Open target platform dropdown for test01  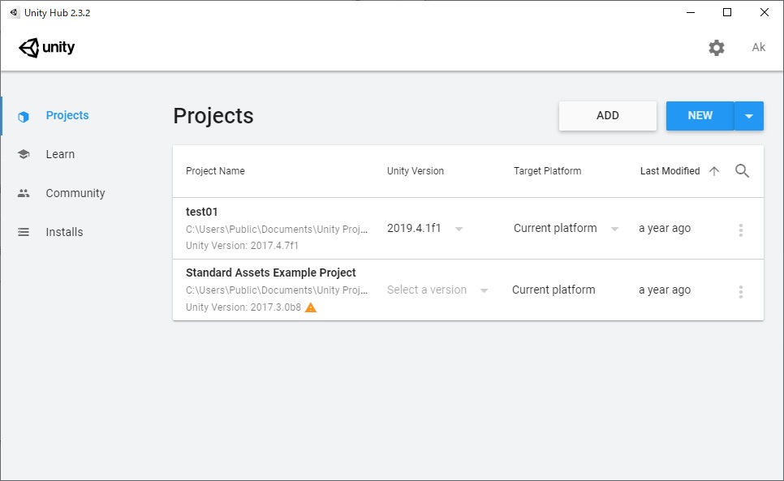pyautogui.click(x=566, y=228)
